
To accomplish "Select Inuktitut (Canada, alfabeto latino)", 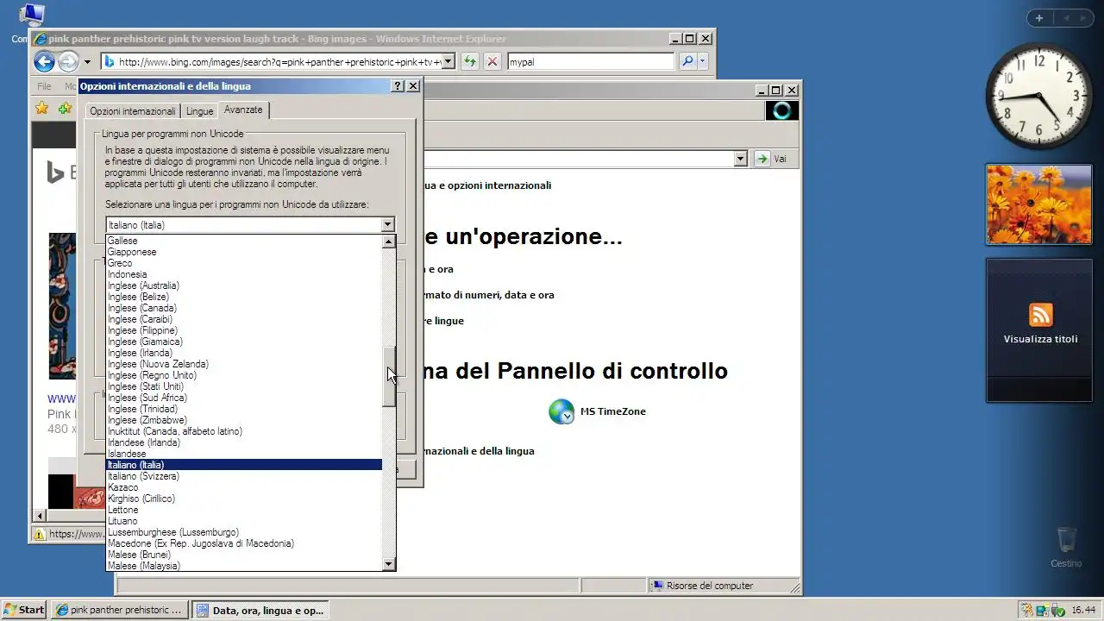I will [x=244, y=431].
